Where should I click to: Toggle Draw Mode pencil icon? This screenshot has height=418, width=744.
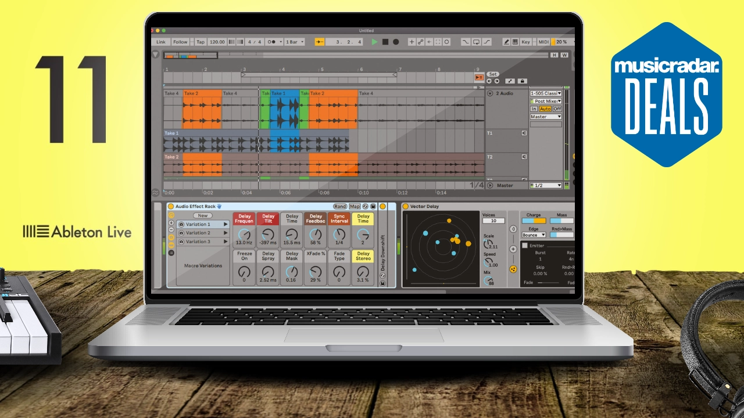click(x=506, y=42)
